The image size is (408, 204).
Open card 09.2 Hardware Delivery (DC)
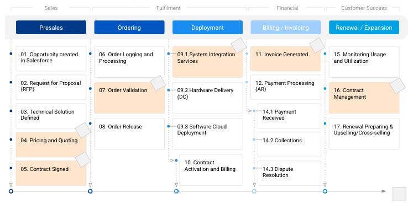click(x=208, y=98)
